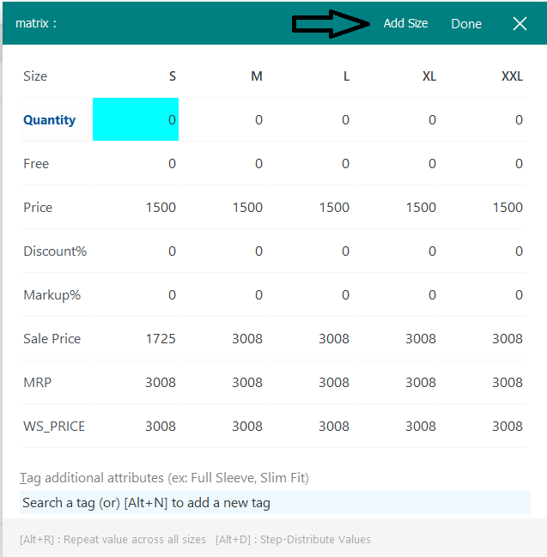Click the Sale Price cell for size M
Viewport: 547px width, 557px height.
coord(222,338)
